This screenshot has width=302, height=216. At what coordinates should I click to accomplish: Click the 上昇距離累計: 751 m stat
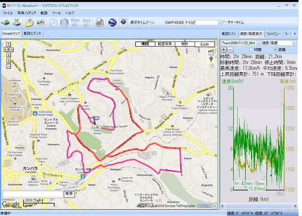tap(242, 74)
